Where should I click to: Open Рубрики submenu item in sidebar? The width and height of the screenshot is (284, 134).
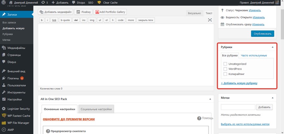coord(8,34)
